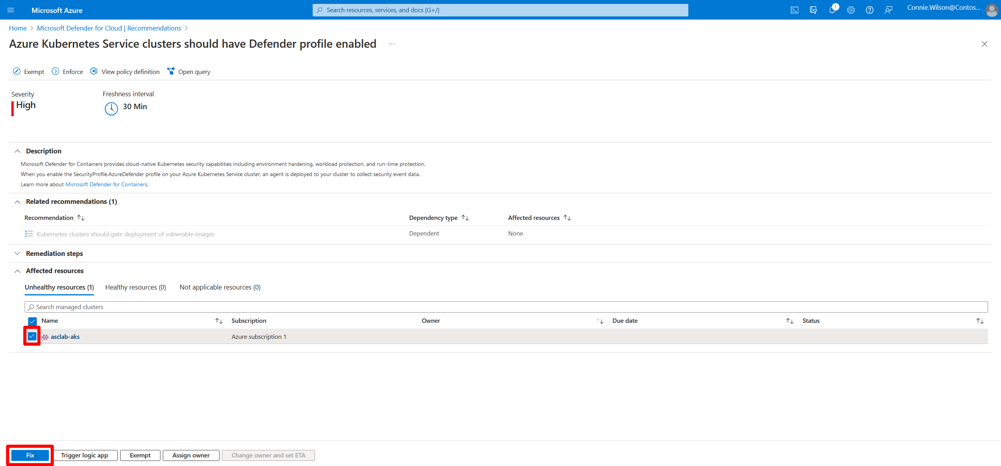The height and width of the screenshot is (466, 1001).
Task: Click View policy definition
Action: tap(125, 72)
